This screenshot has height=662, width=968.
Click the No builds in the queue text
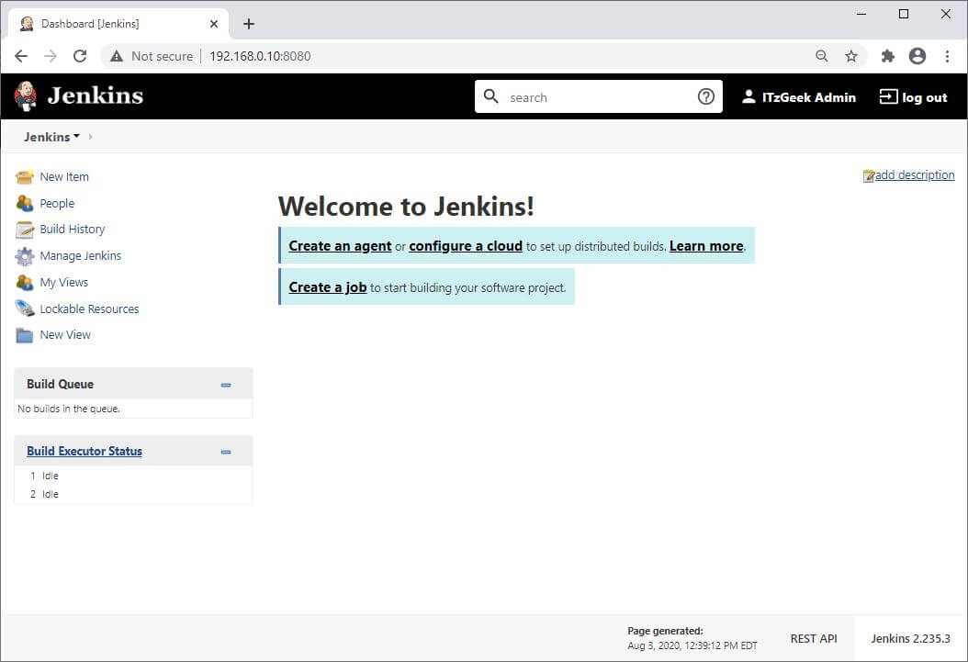click(69, 410)
